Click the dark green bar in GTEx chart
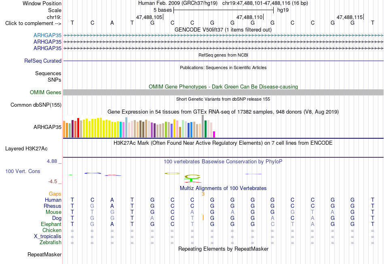This screenshot has width=384, height=264. click(205, 129)
